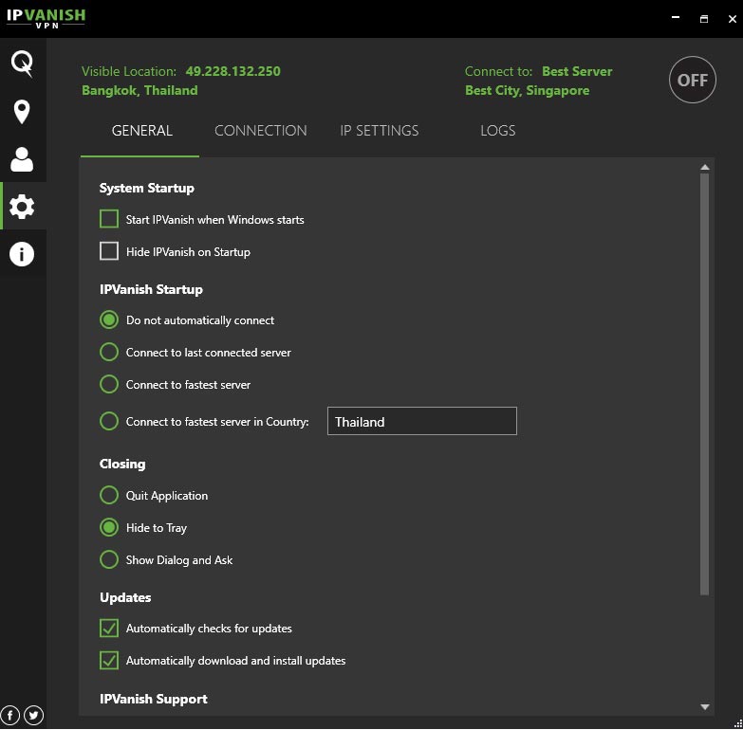The width and height of the screenshot is (743, 730).
Task: Open the IPVanish Twitter icon
Action: click(x=33, y=715)
